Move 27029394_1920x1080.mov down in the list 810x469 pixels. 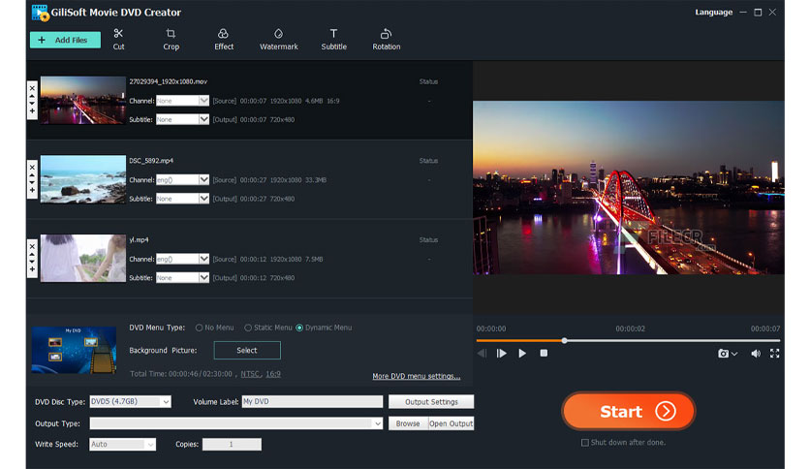(x=32, y=104)
